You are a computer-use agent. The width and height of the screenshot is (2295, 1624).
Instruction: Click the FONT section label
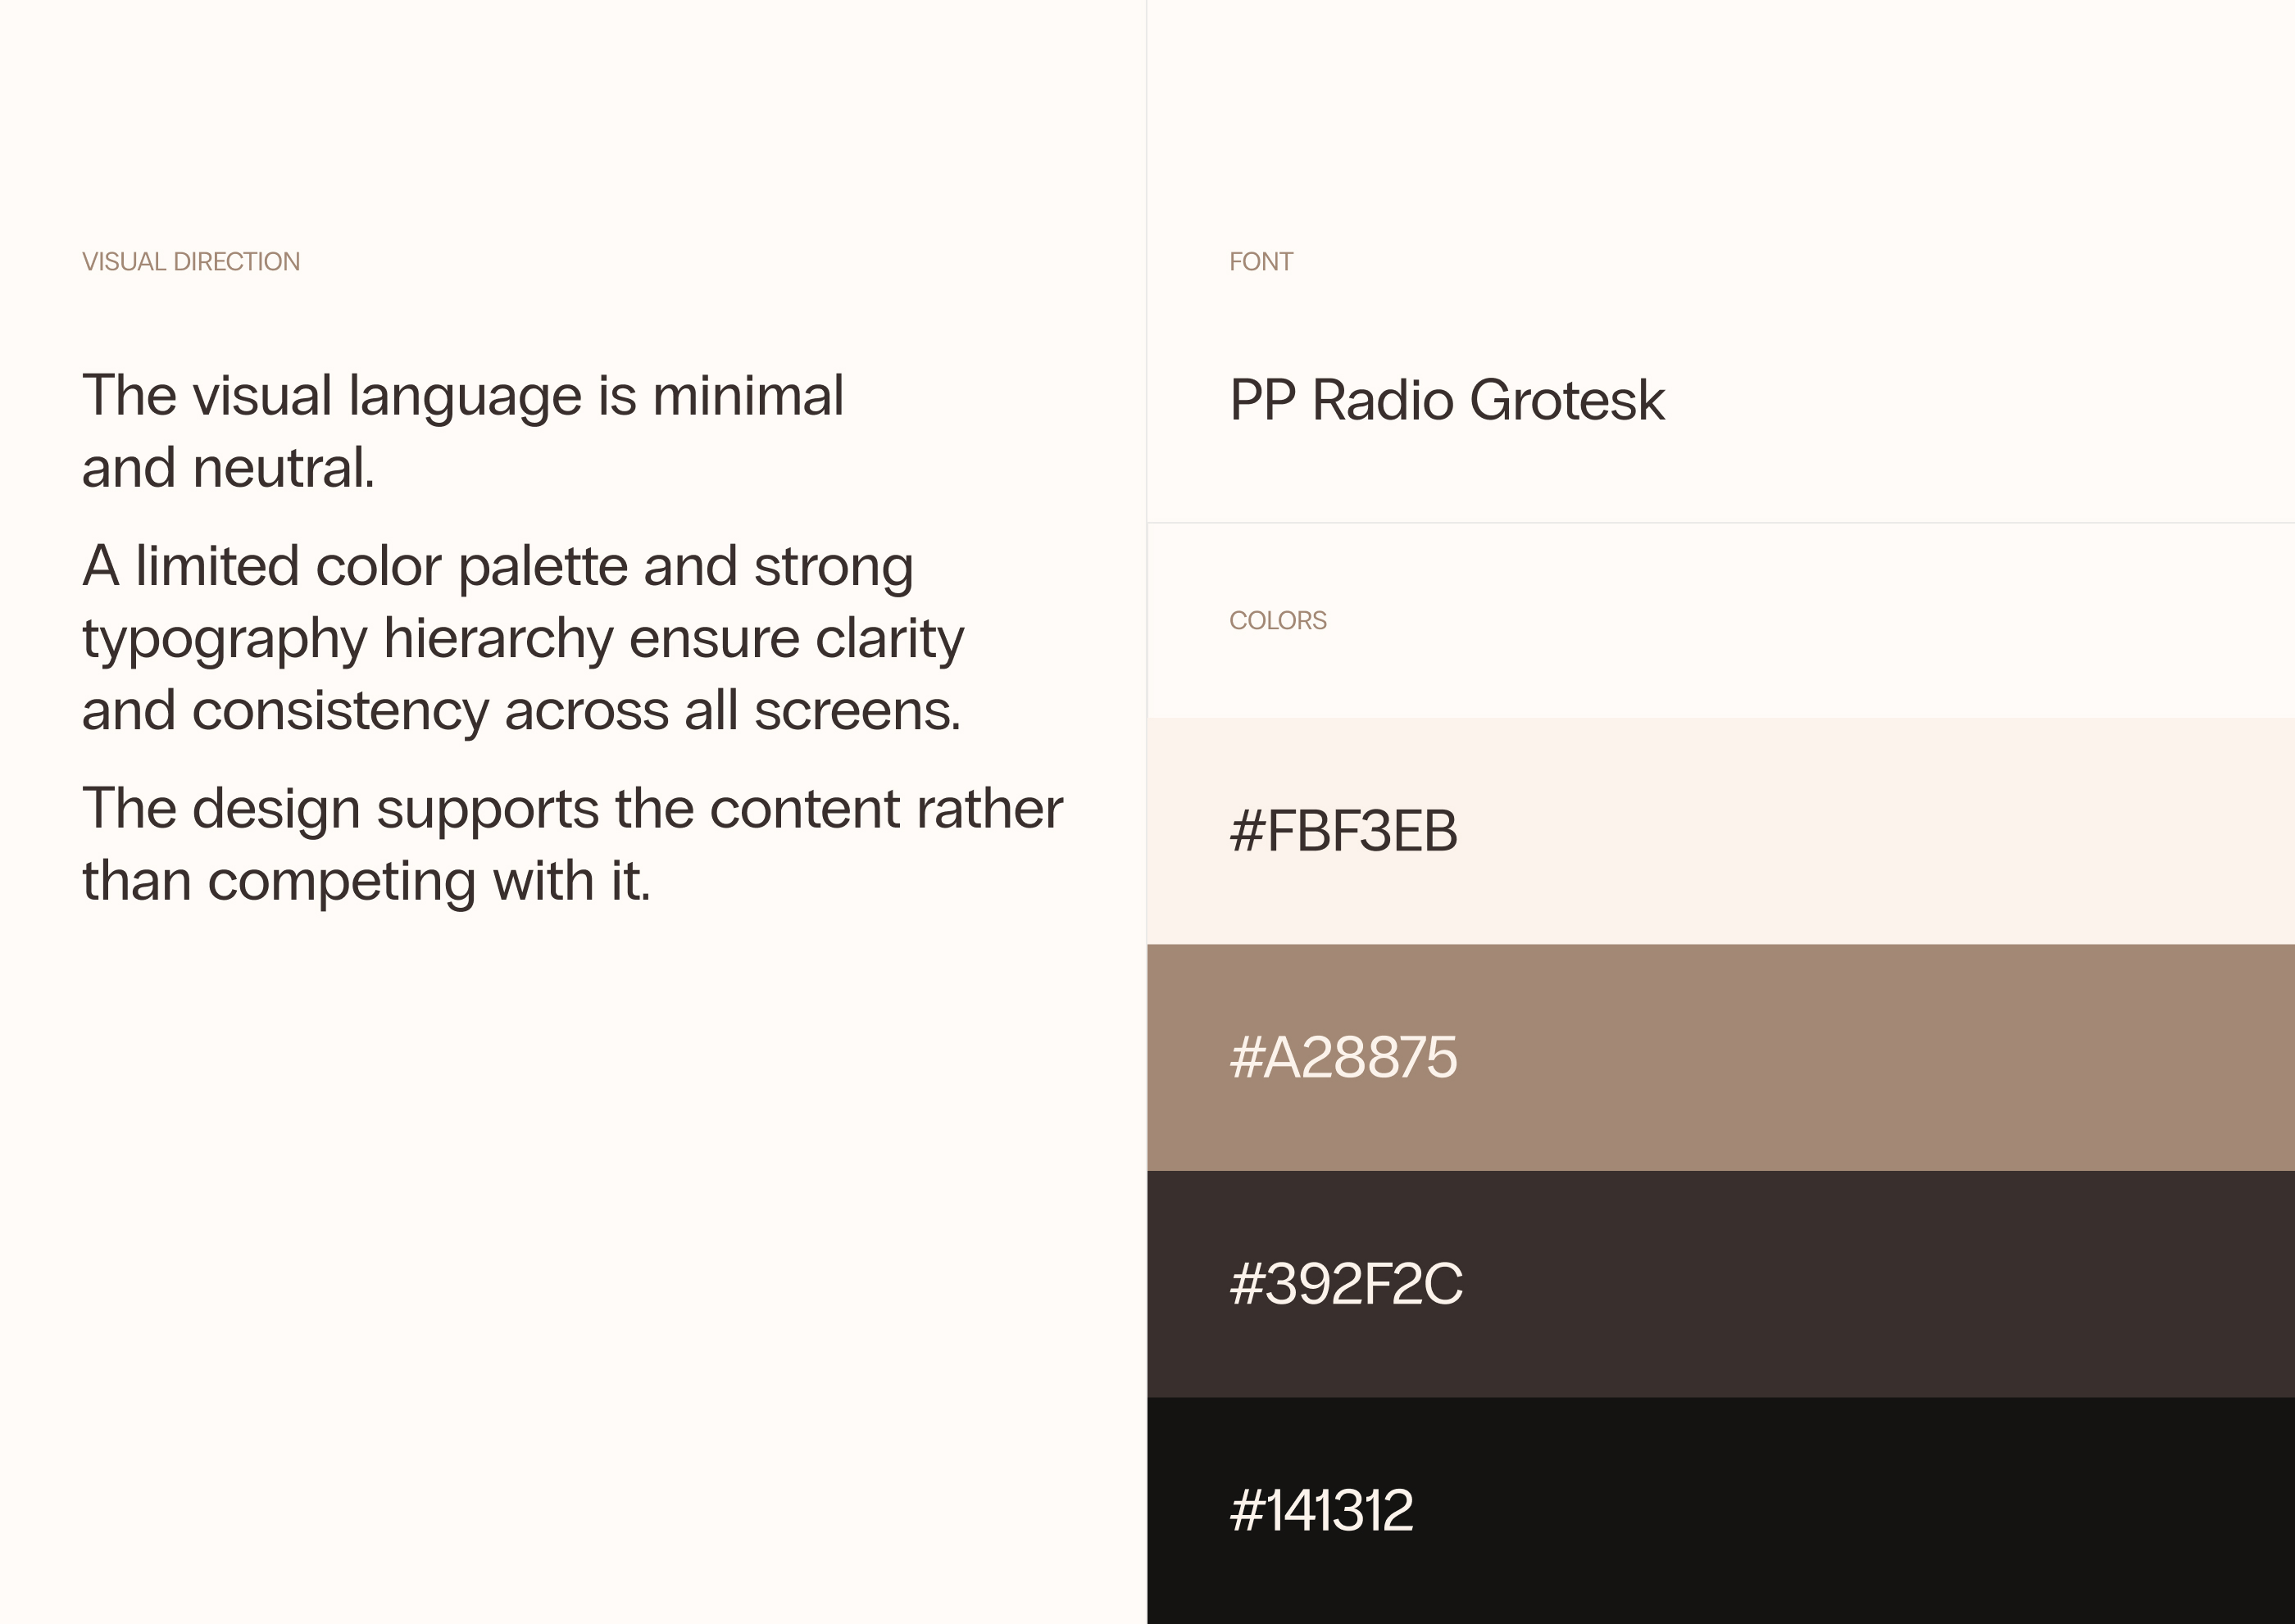[x=1261, y=262]
